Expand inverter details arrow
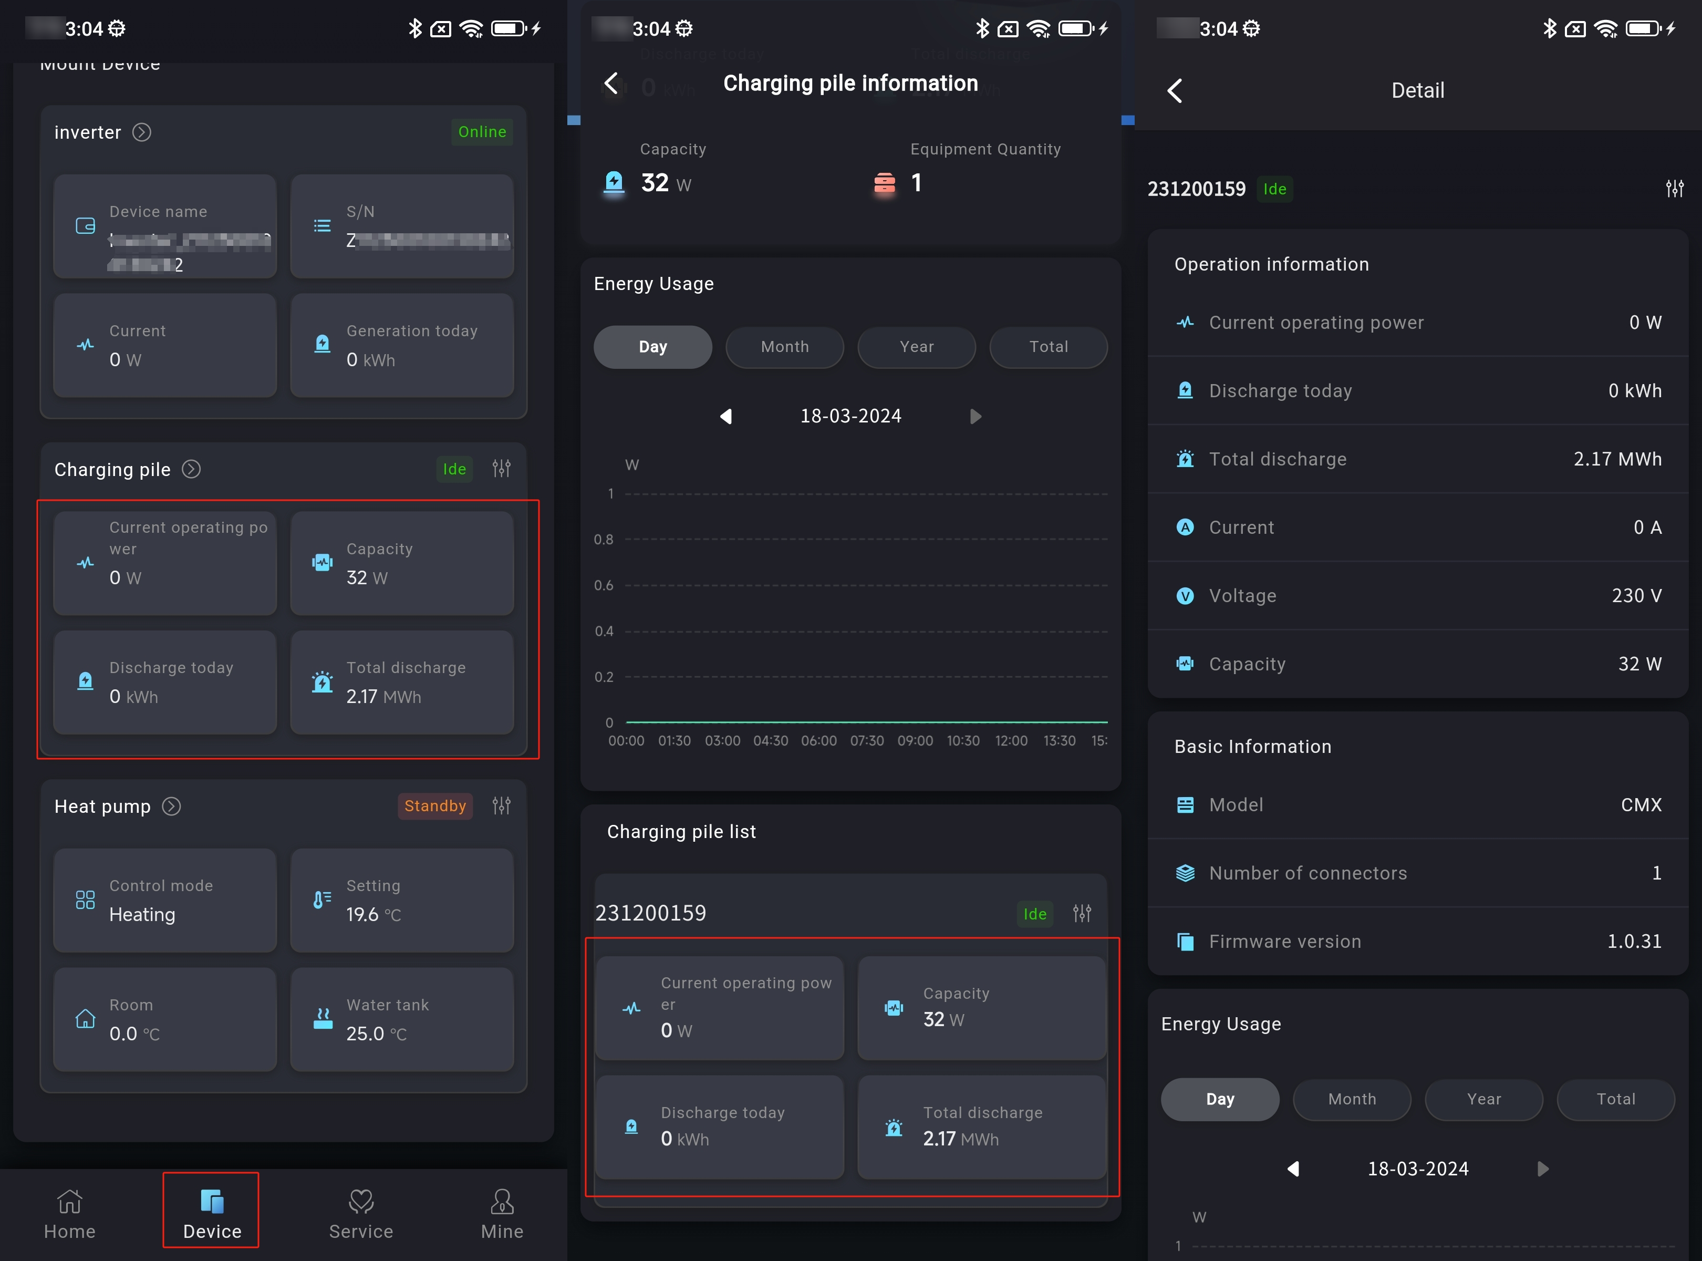 (142, 132)
